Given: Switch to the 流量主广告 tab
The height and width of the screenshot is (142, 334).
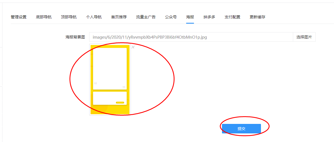Looking at the screenshot, I should pos(146,17).
